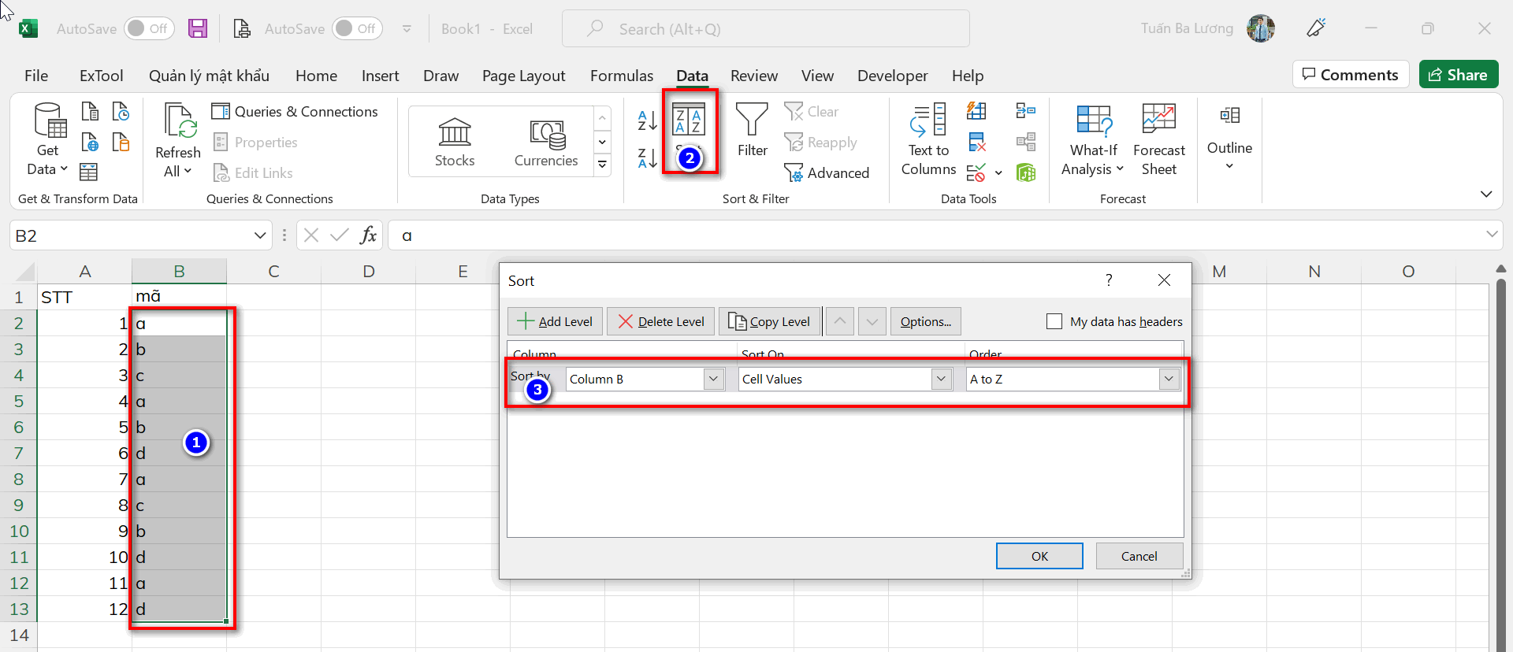This screenshot has width=1513, height=652.
Task: Open Advanced filter options
Action: pyautogui.click(x=827, y=172)
